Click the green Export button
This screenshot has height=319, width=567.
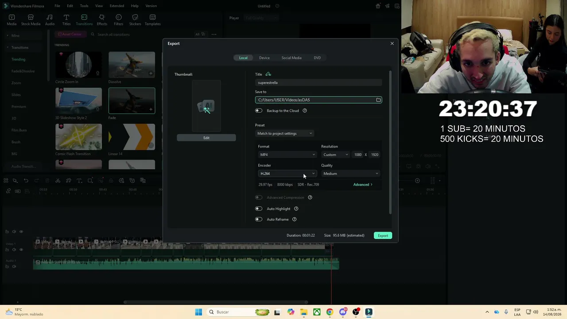point(383,236)
